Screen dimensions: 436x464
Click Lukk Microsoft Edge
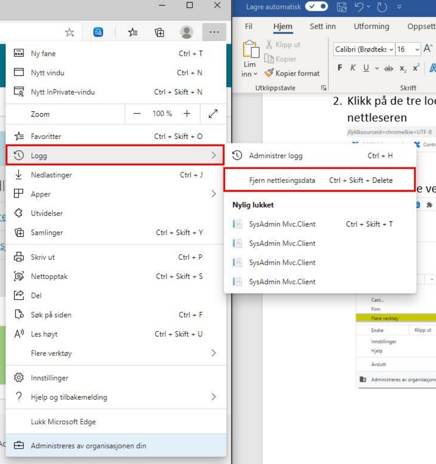[116, 422]
